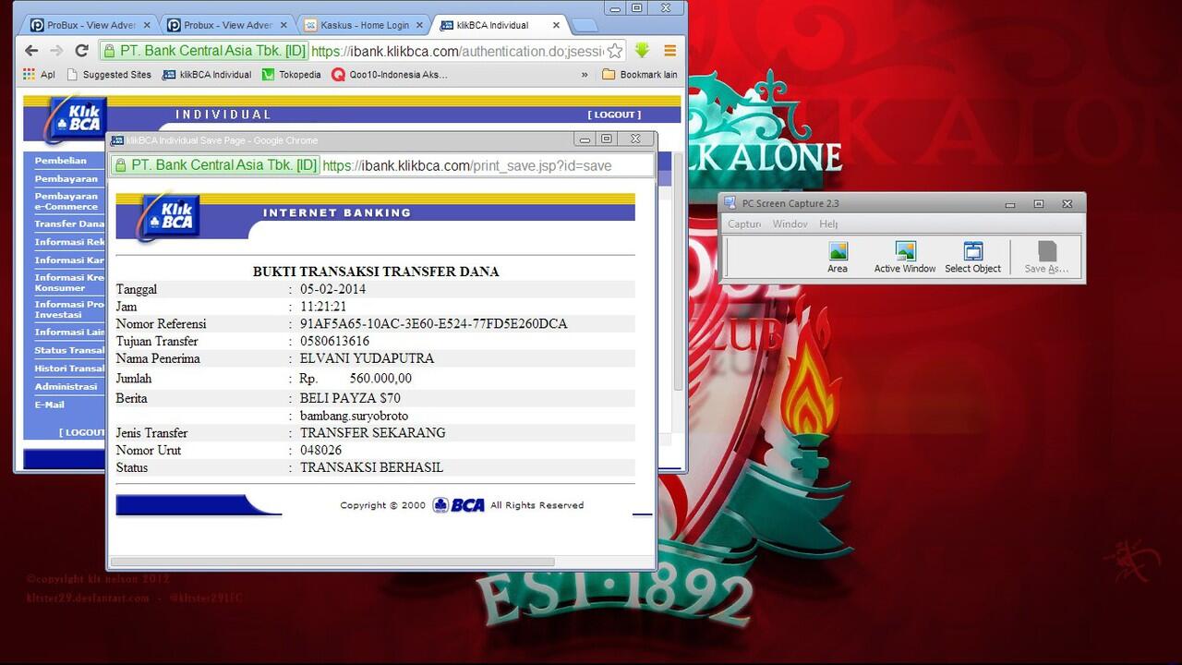Click the Active Window capture tool
The height and width of the screenshot is (665, 1182).
(x=905, y=258)
